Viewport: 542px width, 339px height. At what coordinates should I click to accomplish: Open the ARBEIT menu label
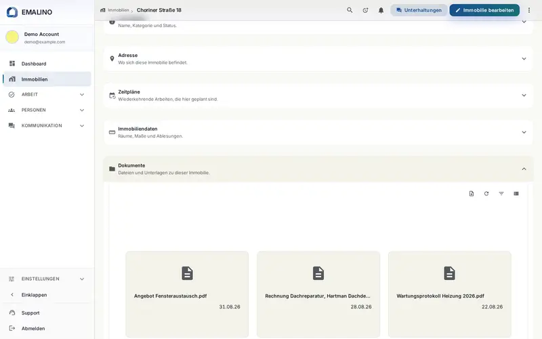pyautogui.click(x=29, y=94)
